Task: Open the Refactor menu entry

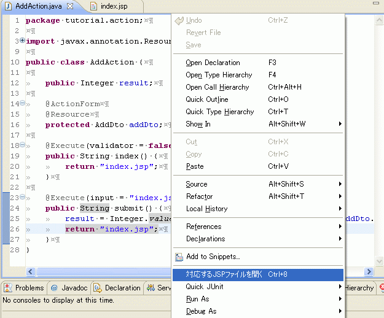Action: [x=258, y=196]
